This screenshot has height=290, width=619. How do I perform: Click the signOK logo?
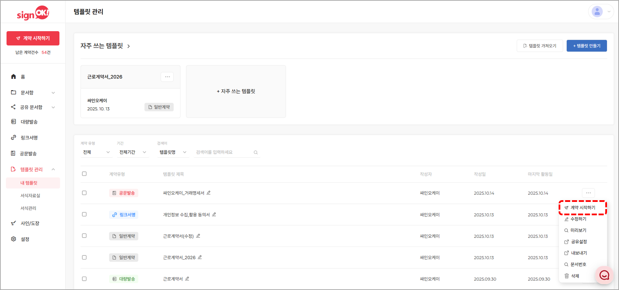pos(33,13)
